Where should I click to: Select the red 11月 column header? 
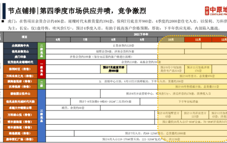coord(198,40)
